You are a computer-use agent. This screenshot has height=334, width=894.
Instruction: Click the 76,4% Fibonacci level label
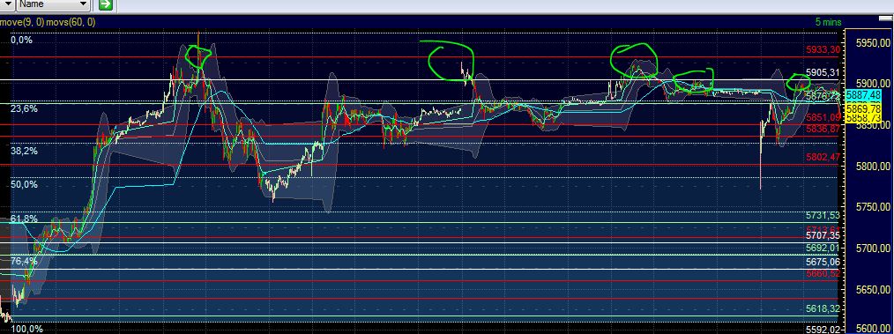tap(24, 261)
